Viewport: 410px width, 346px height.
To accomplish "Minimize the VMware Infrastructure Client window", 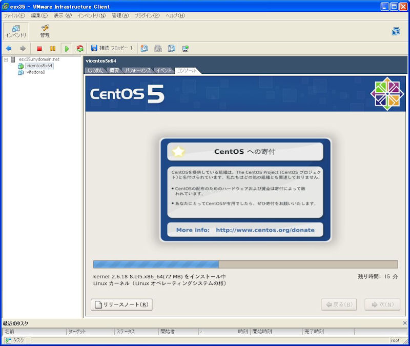I will pyautogui.click(x=385, y=7).
